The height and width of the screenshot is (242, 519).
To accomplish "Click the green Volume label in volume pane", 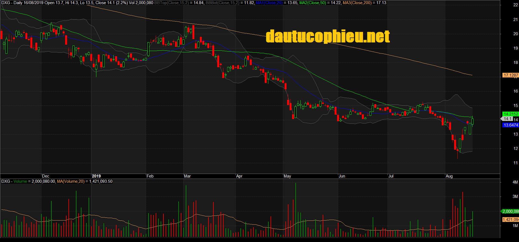I will coord(20,181).
